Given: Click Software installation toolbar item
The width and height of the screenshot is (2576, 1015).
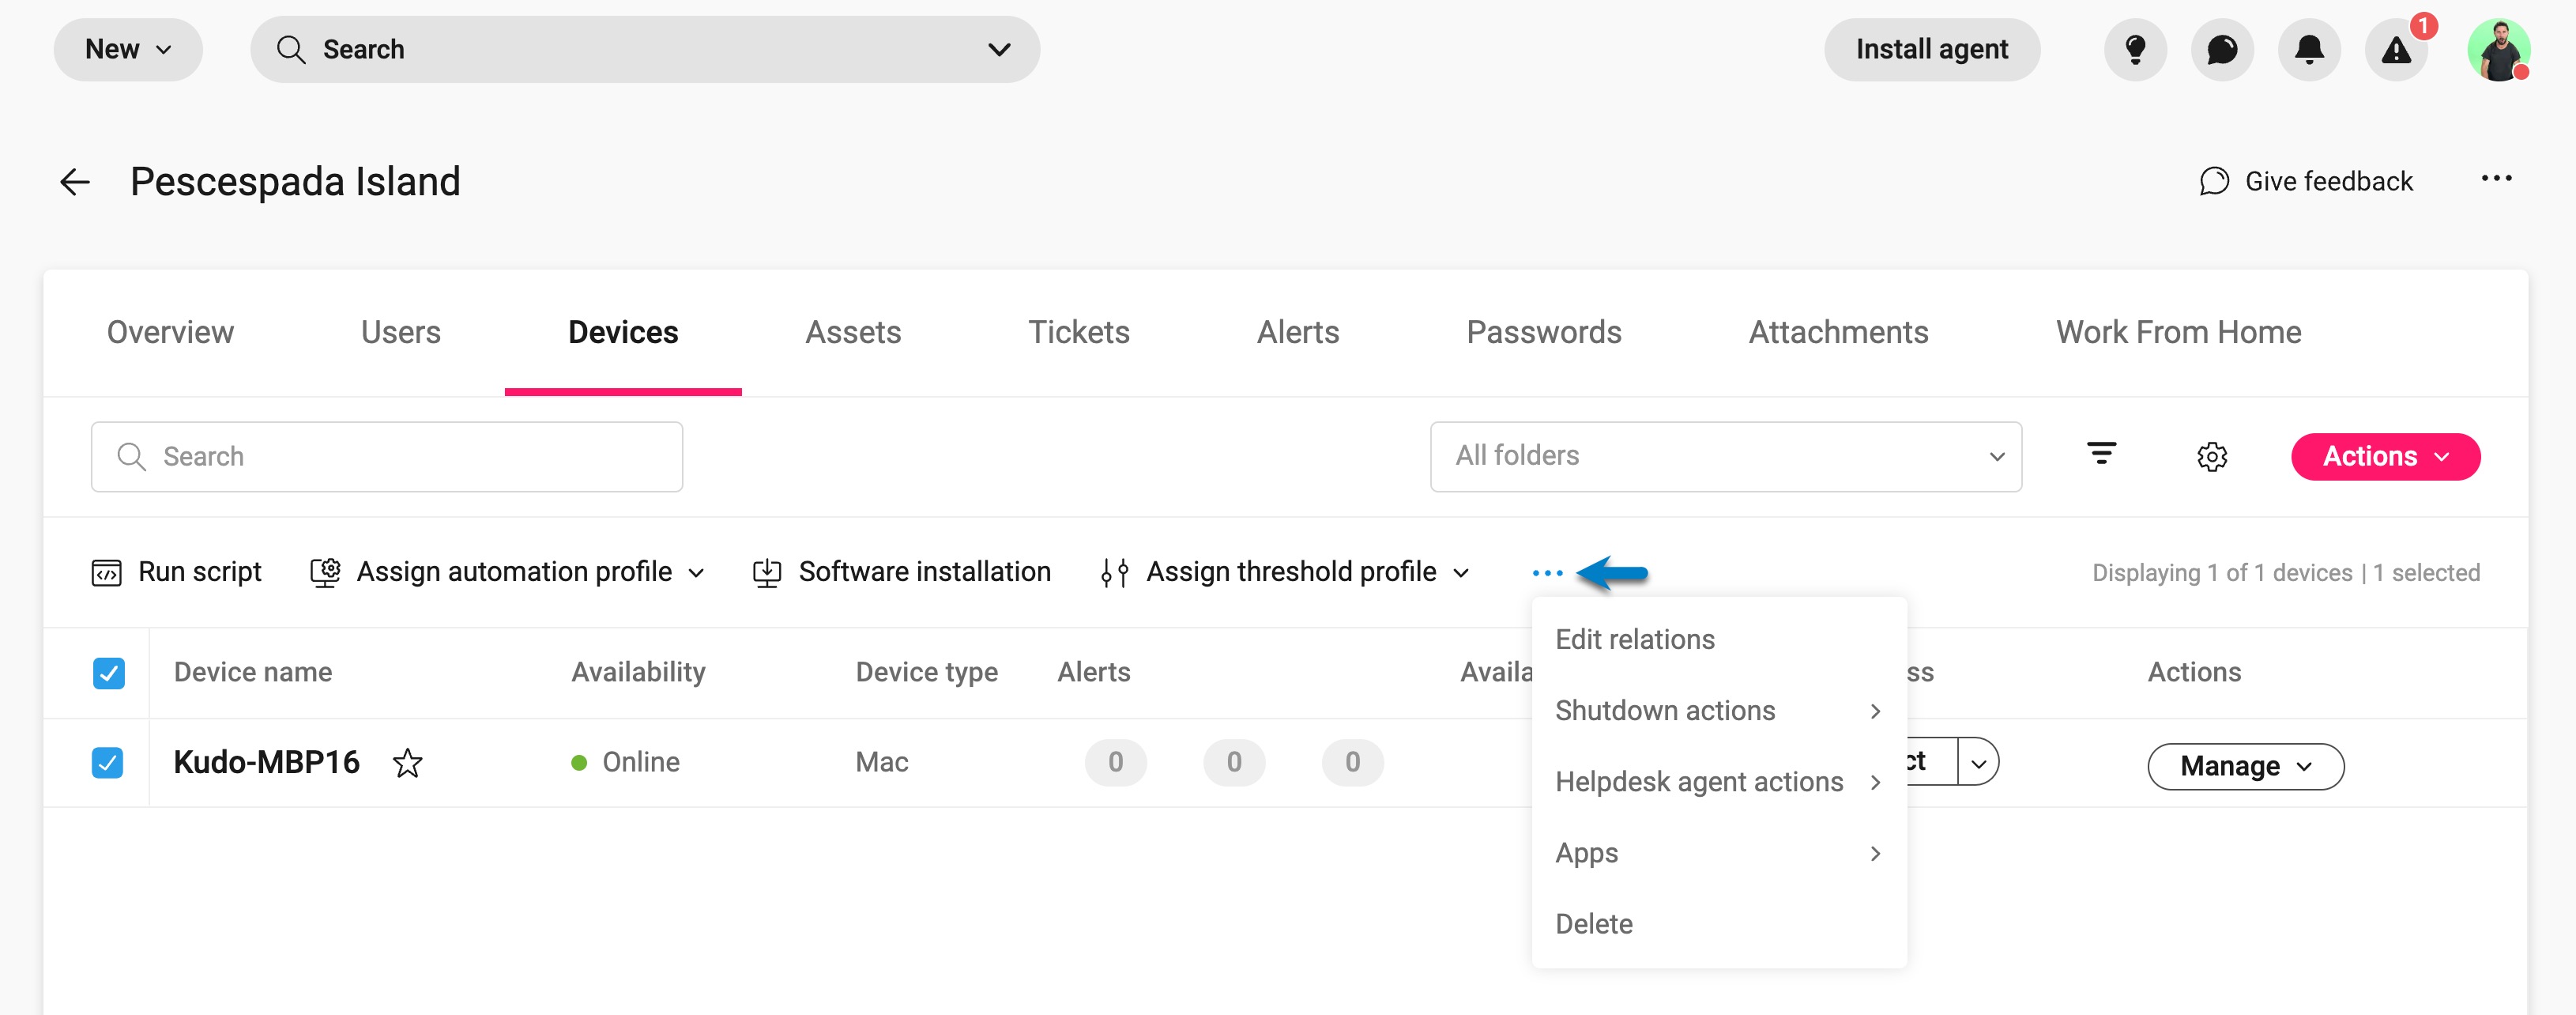Looking at the screenshot, I should [901, 572].
